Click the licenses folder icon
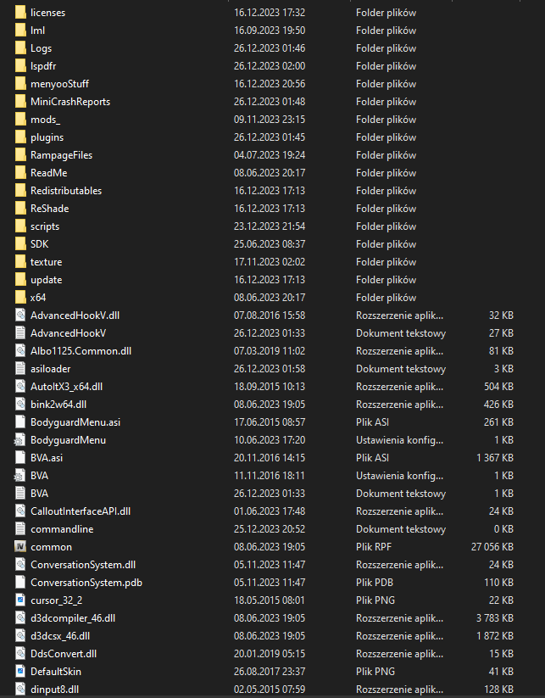Viewport: 545px width, 698px height. click(x=20, y=13)
